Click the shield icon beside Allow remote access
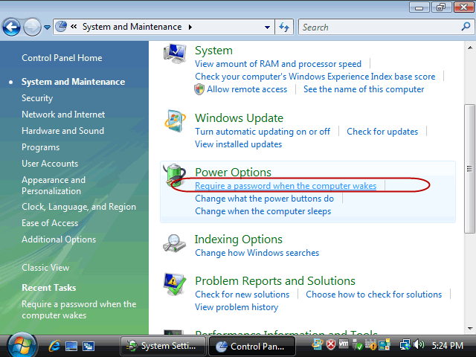The width and height of the screenshot is (476, 357). click(199, 89)
